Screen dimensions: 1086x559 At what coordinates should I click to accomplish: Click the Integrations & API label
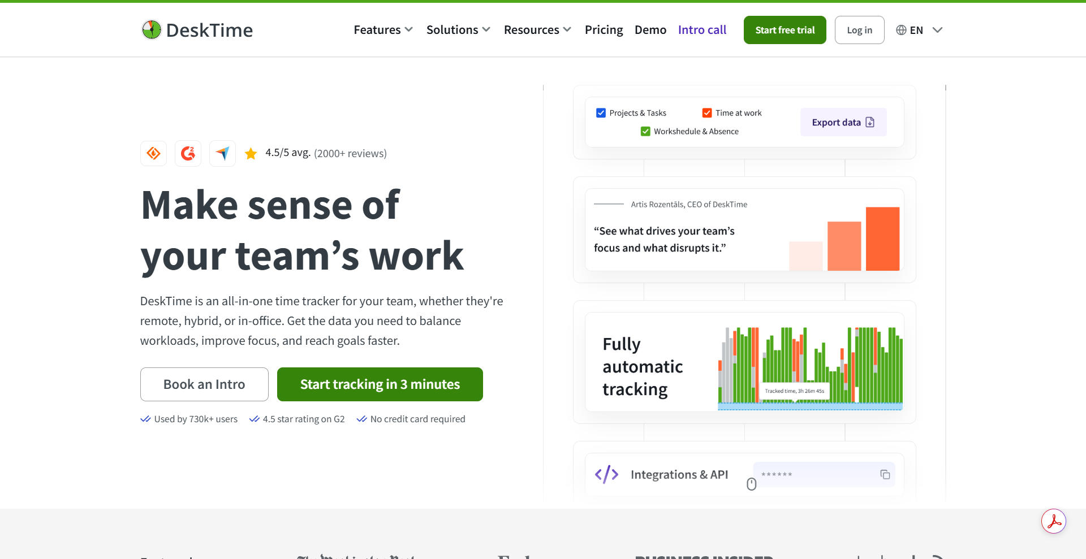tap(679, 475)
